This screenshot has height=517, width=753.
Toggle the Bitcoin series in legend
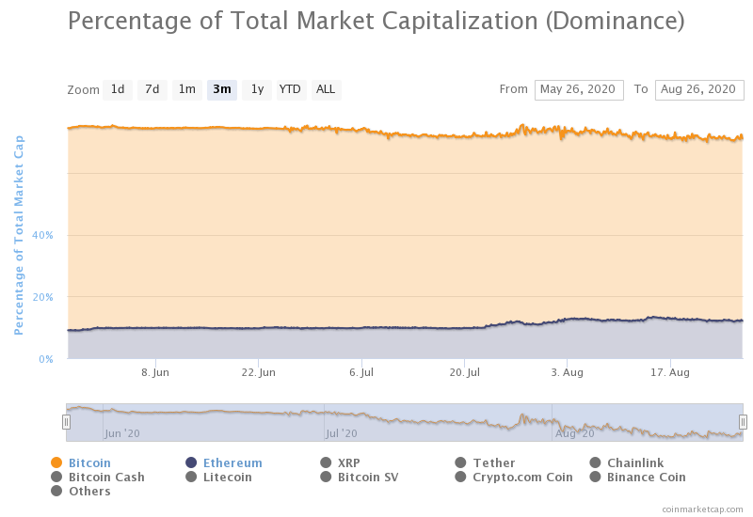(x=81, y=462)
